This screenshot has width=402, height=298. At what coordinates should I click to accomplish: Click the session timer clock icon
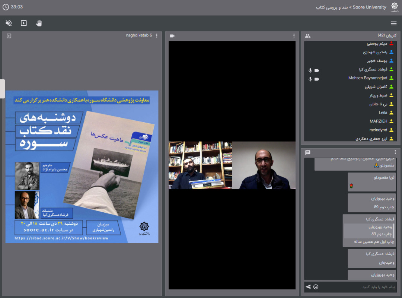6,7
